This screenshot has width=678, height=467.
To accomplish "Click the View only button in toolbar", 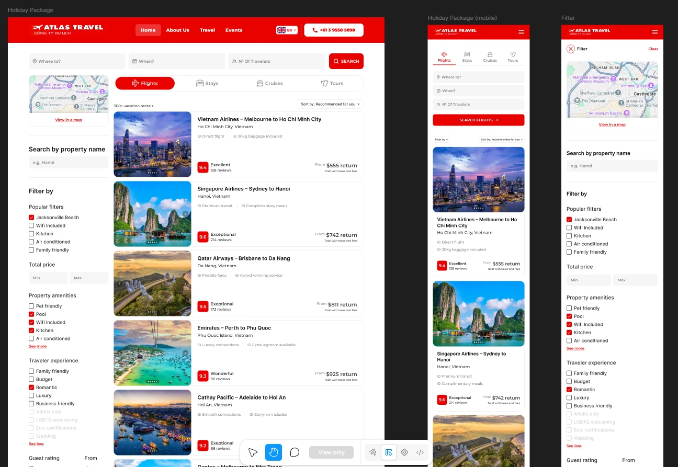I will [332, 452].
